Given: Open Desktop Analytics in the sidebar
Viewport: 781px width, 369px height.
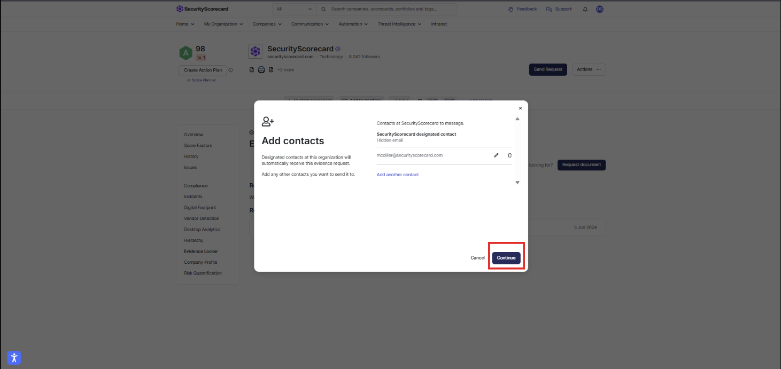Looking at the screenshot, I should [x=202, y=229].
